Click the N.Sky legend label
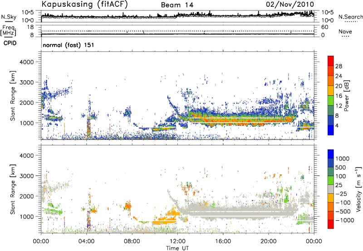Screen dimensions: 363x251 (9, 17)
